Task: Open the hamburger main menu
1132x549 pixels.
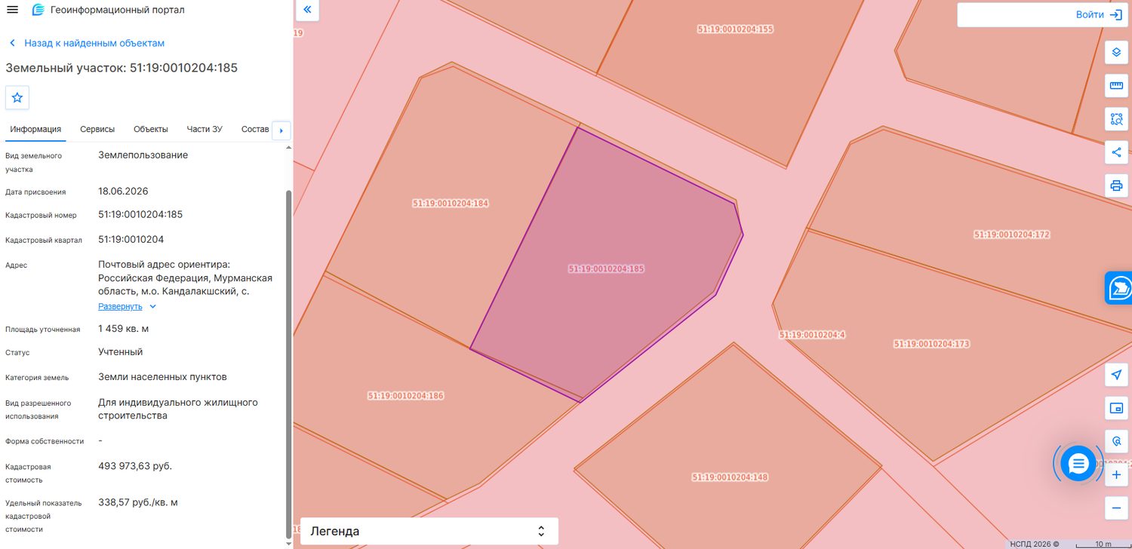Action: [12, 10]
